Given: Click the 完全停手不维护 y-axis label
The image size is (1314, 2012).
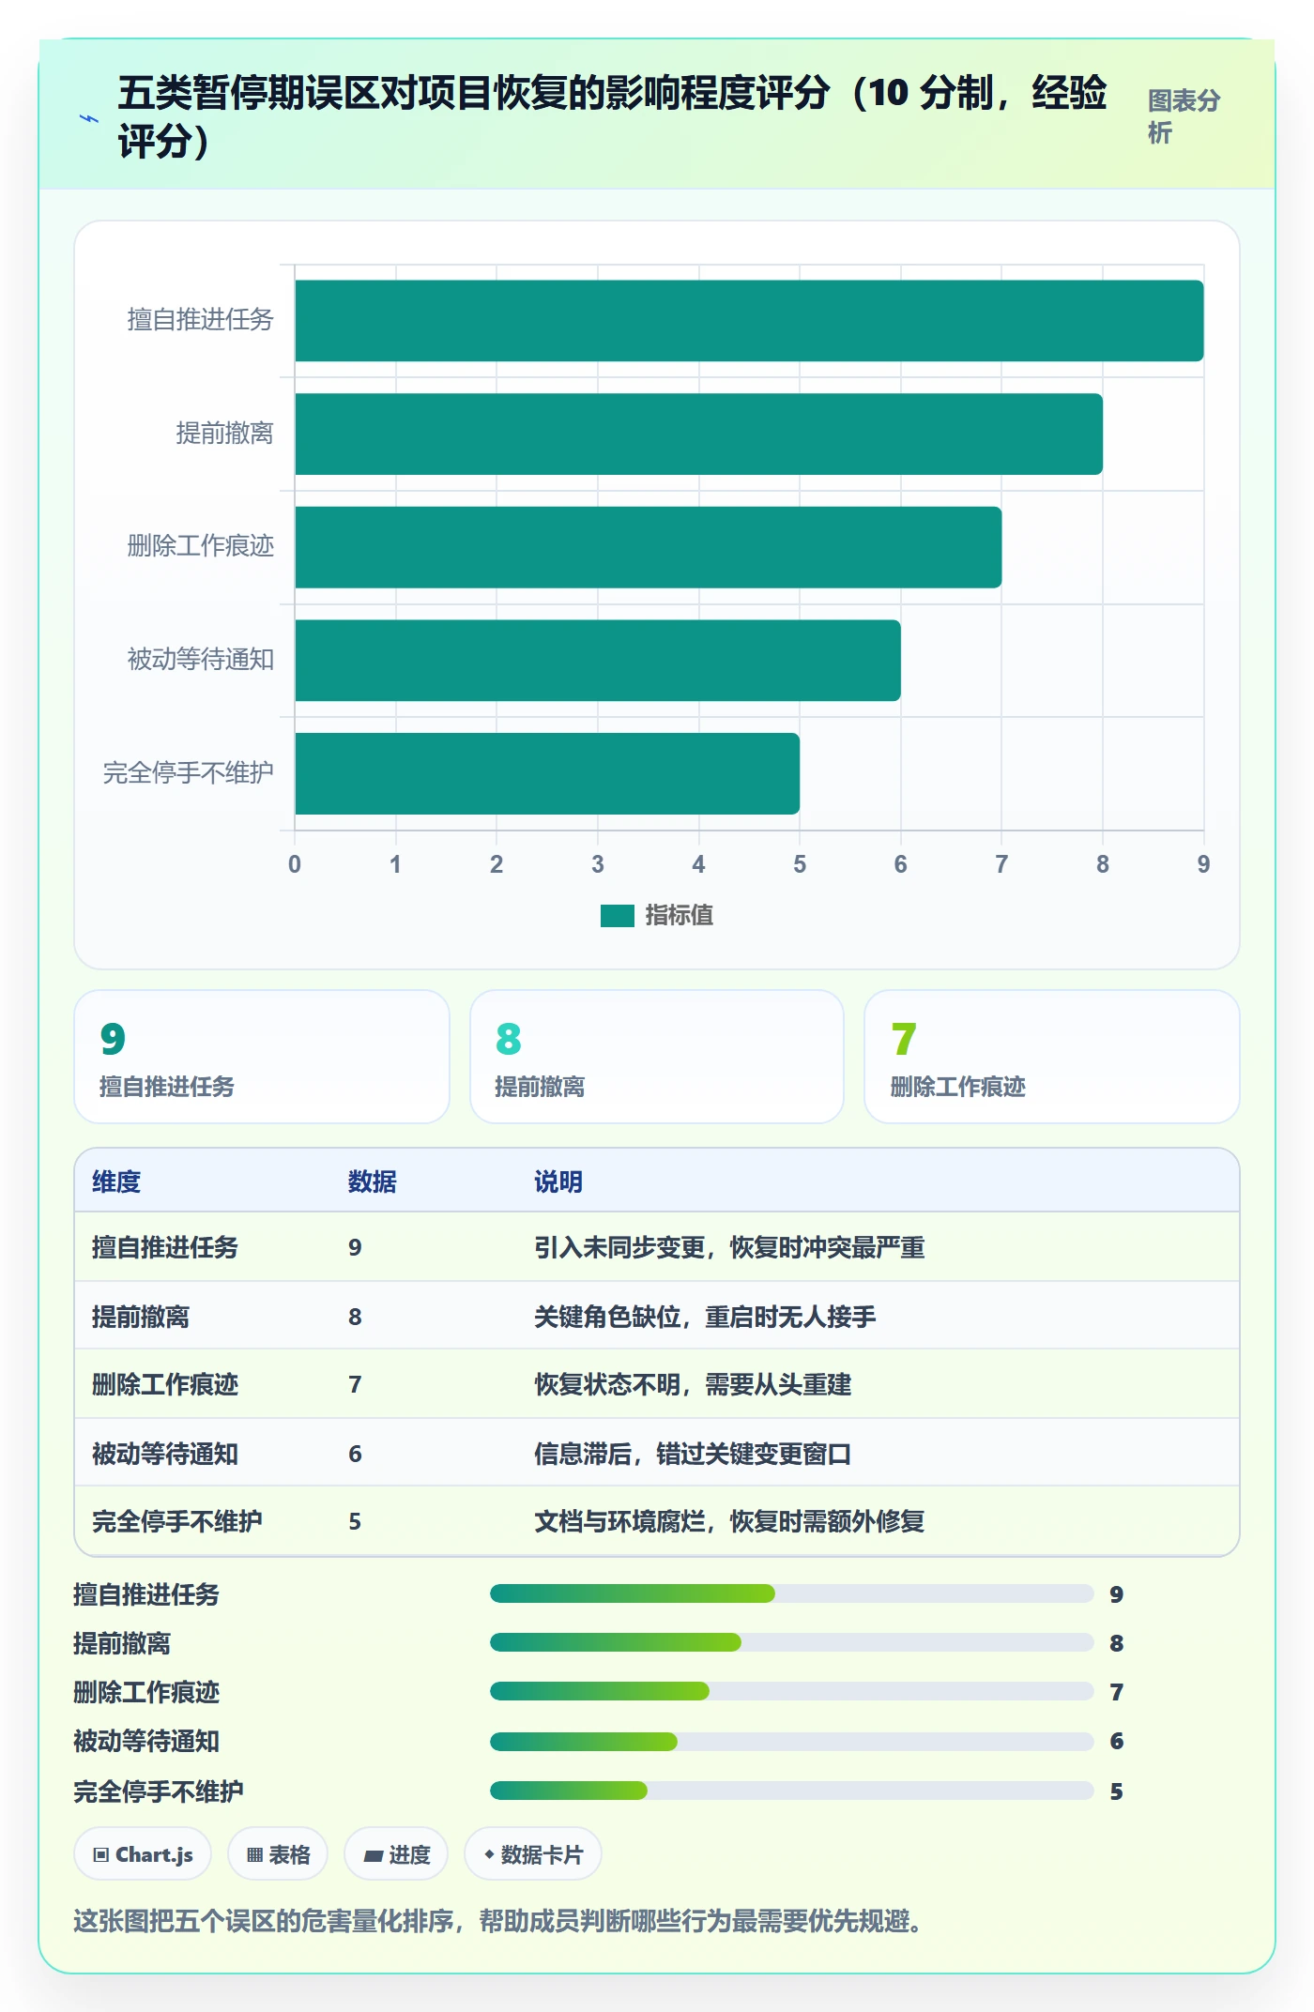Looking at the screenshot, I should tap(189, 773).
